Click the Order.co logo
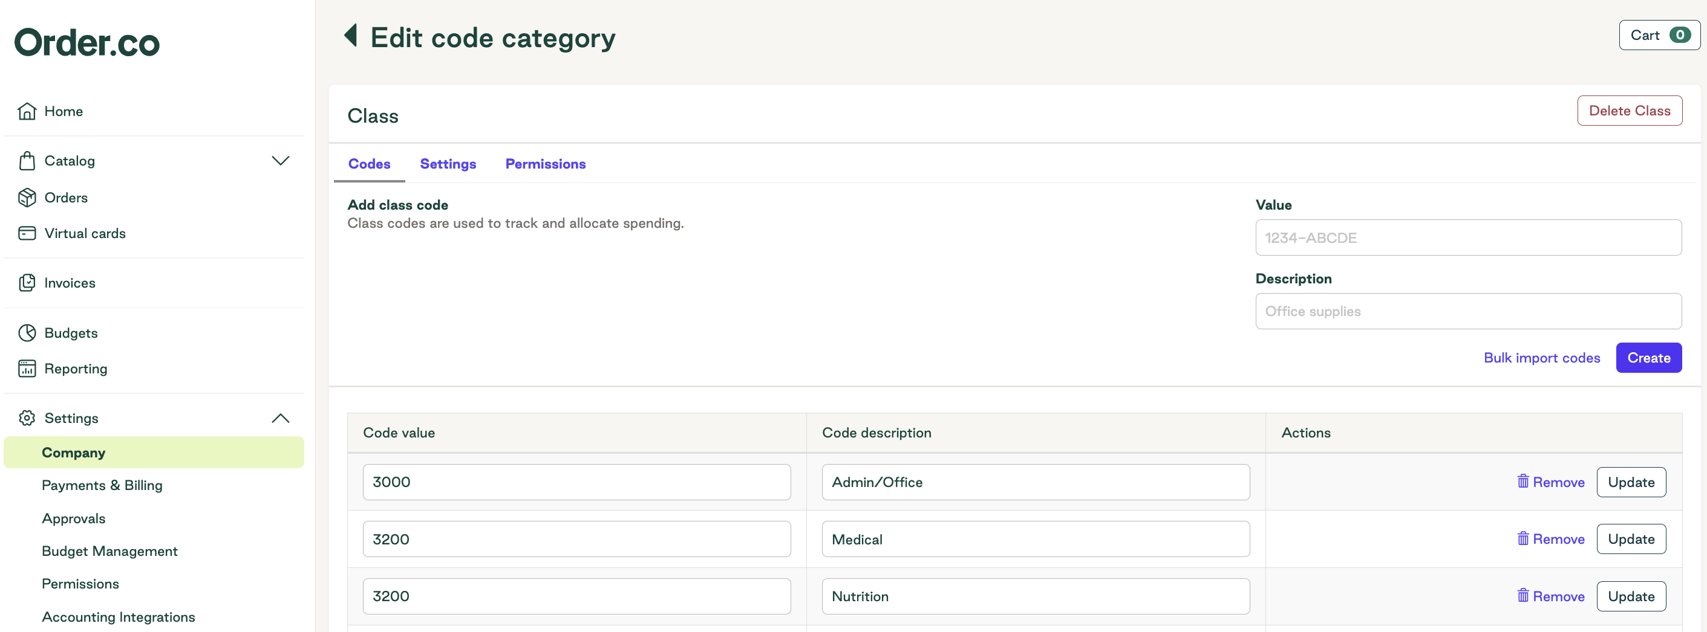This screenshot has height=632, width=1707. (87, 42)
